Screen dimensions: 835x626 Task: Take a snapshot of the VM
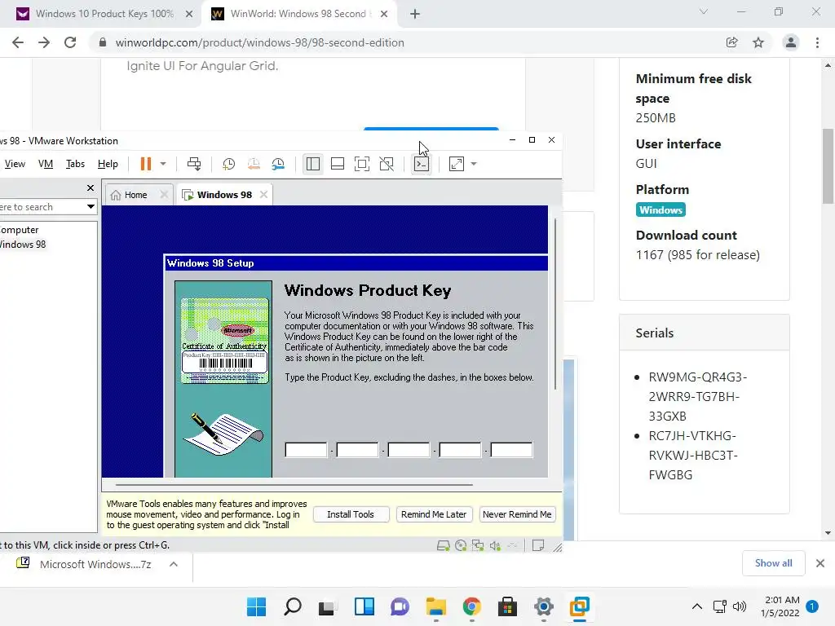[x=228, y=164]
